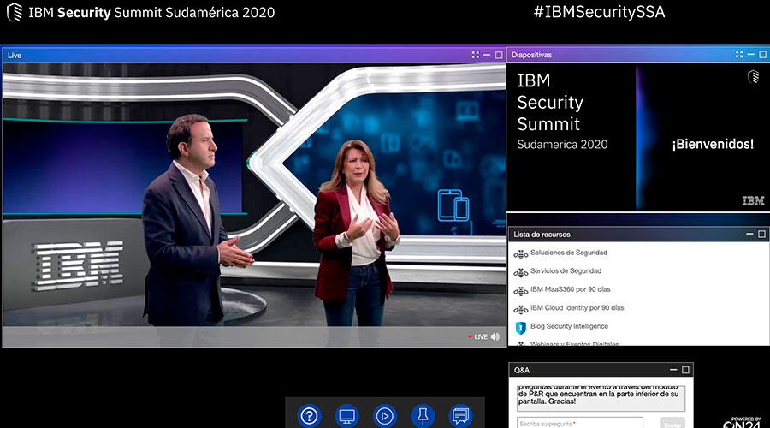Minimize the Q&A panel

click(x=673, y=370)
